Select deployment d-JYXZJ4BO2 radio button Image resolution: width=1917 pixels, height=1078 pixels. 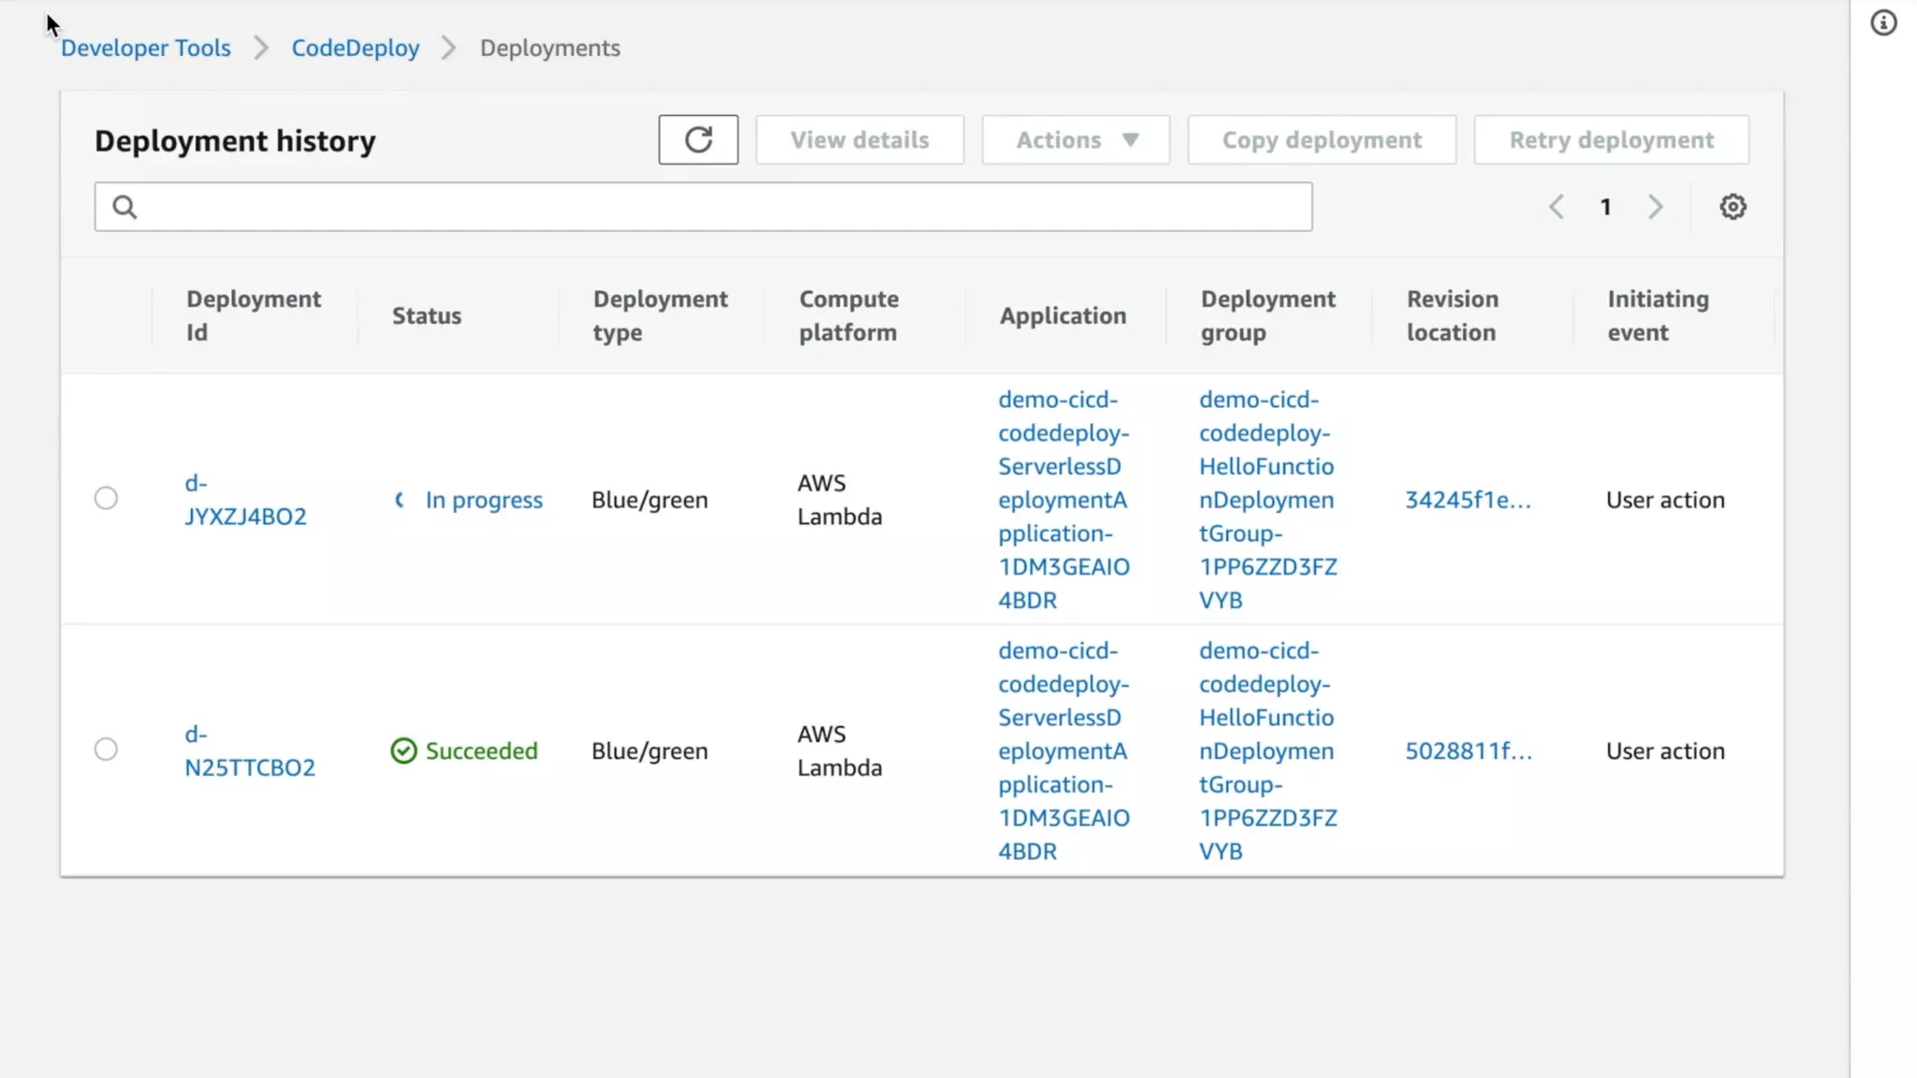pyautogui.click(x=106, y=498)
